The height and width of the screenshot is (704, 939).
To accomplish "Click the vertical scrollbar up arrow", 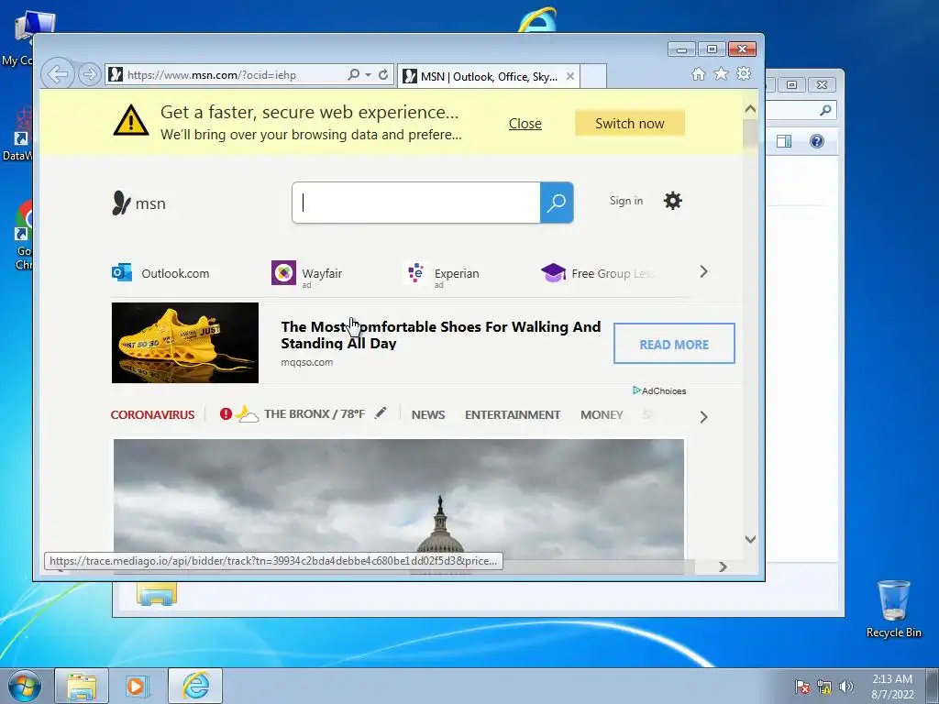I will point(750,110).
